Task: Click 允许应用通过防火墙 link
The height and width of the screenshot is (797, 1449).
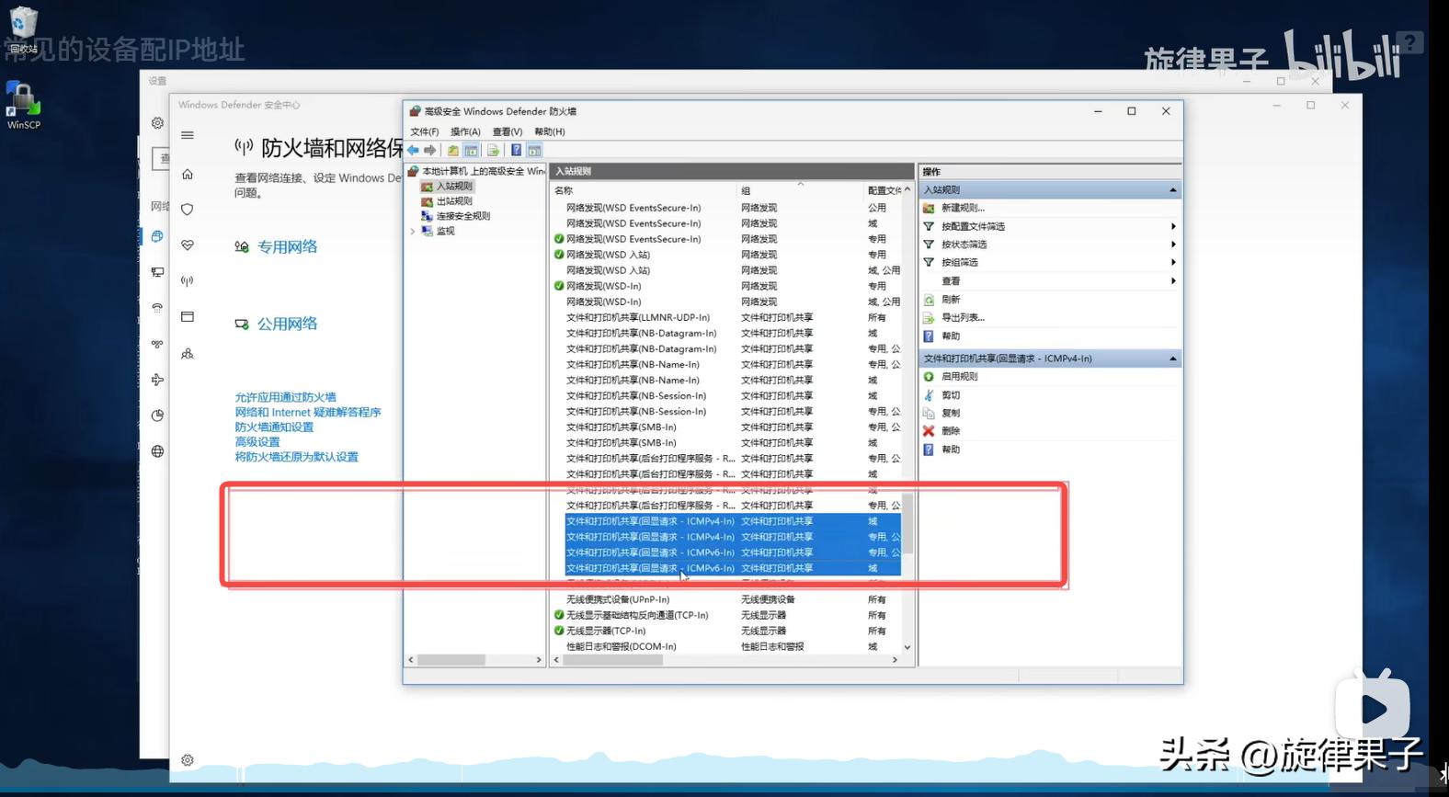Action: coord(285,397)
